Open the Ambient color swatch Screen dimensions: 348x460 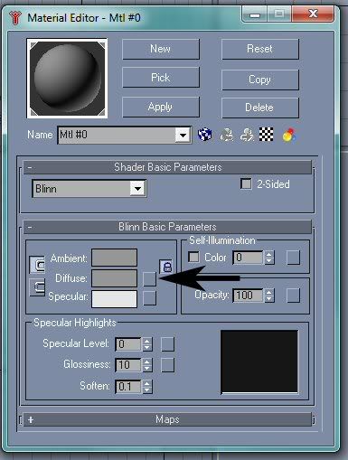pyautogui.click(x=114, y=258)
